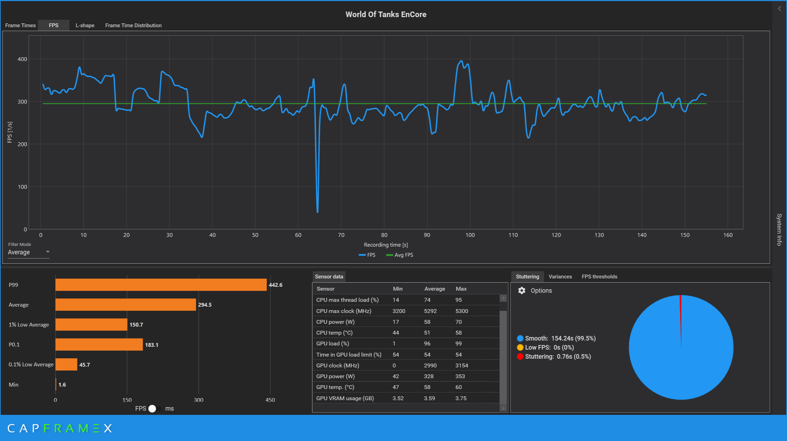Toggle FPS series in chart legend
787x441 pixels.
click(367, 255)
